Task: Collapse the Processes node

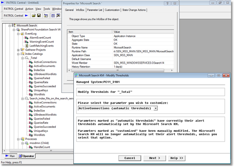Action: coord(18,139)
